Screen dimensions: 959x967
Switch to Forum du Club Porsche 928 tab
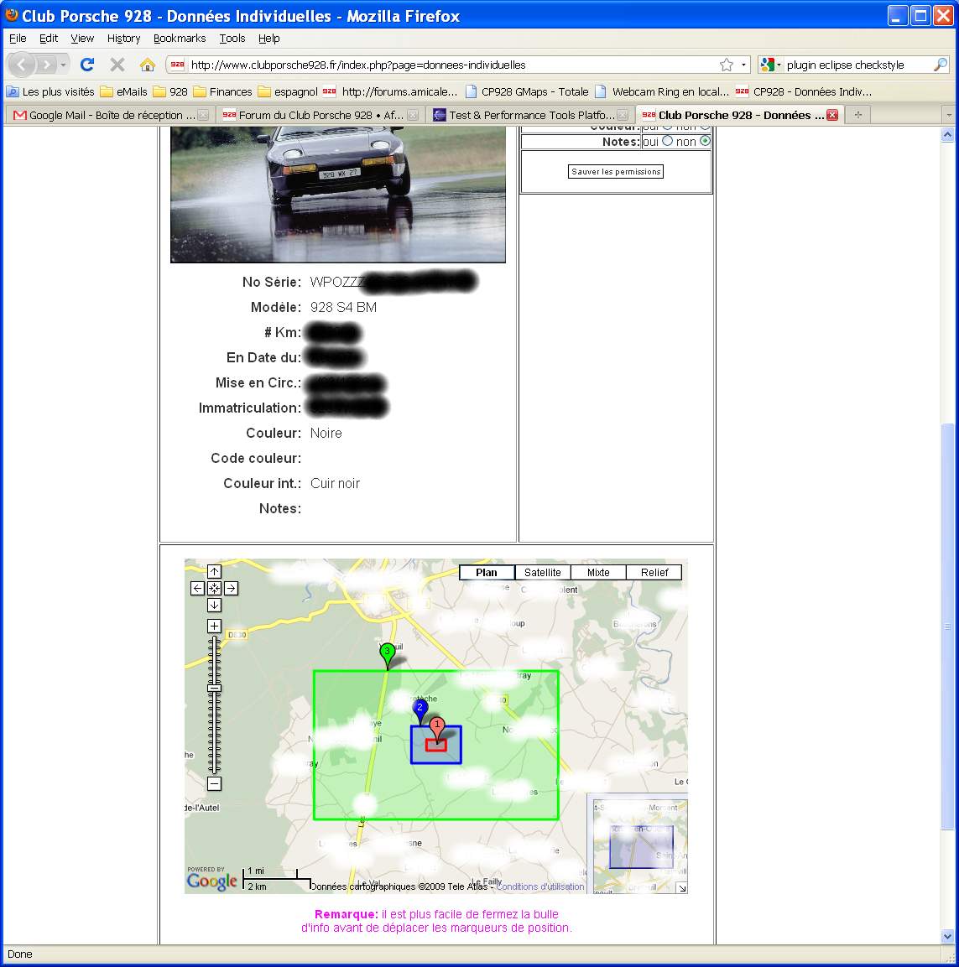pos(320,116)
